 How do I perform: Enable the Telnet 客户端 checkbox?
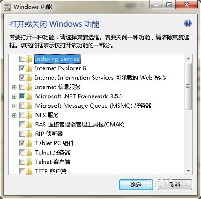22,162
